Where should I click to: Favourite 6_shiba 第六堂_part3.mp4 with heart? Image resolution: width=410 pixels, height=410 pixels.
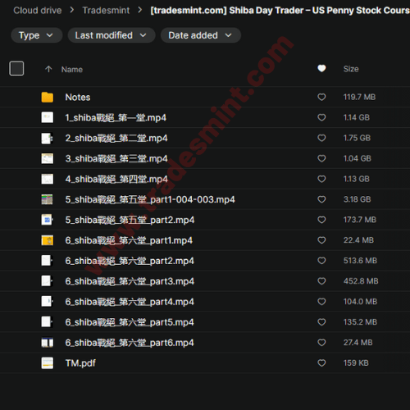[x=321, y=281]
